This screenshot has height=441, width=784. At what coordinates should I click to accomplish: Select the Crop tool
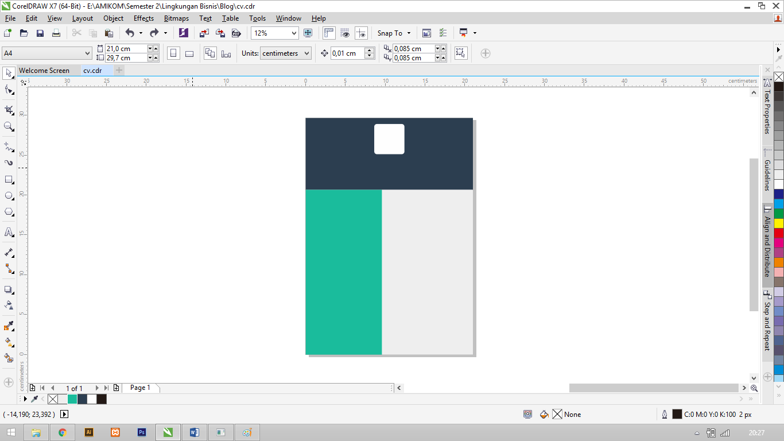pos(9,109)
